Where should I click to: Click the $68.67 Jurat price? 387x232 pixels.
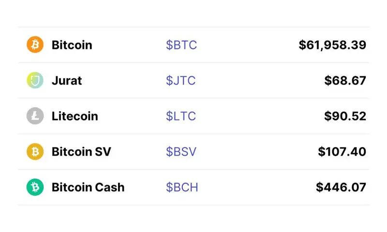pyautogui.click(x=345, y=81)
